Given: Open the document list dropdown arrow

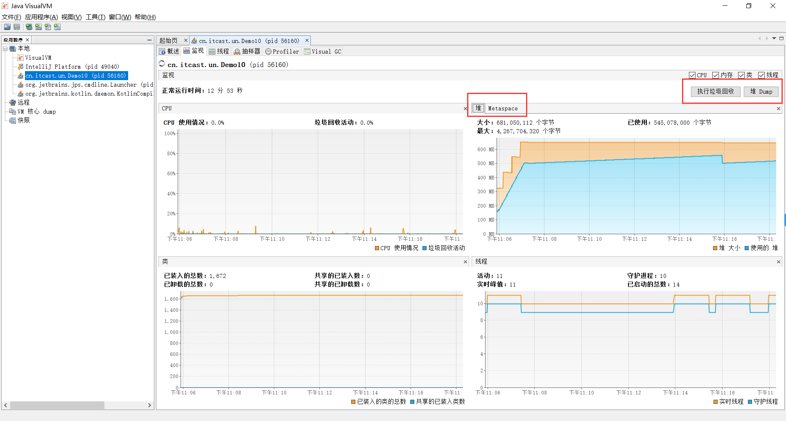Looking at the screenshot, I should [774, 38].
